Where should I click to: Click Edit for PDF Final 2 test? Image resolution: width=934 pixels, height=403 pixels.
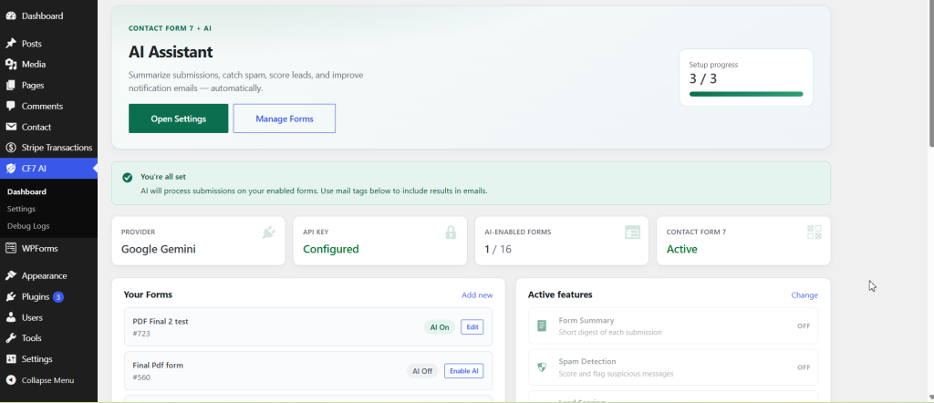[x=472, y=327]
